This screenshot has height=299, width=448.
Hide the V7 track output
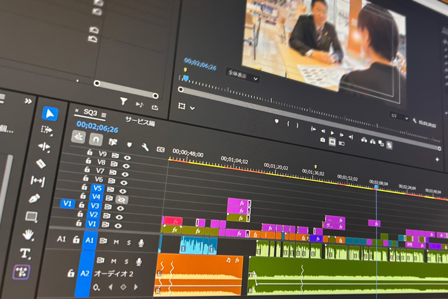point(124,174)
